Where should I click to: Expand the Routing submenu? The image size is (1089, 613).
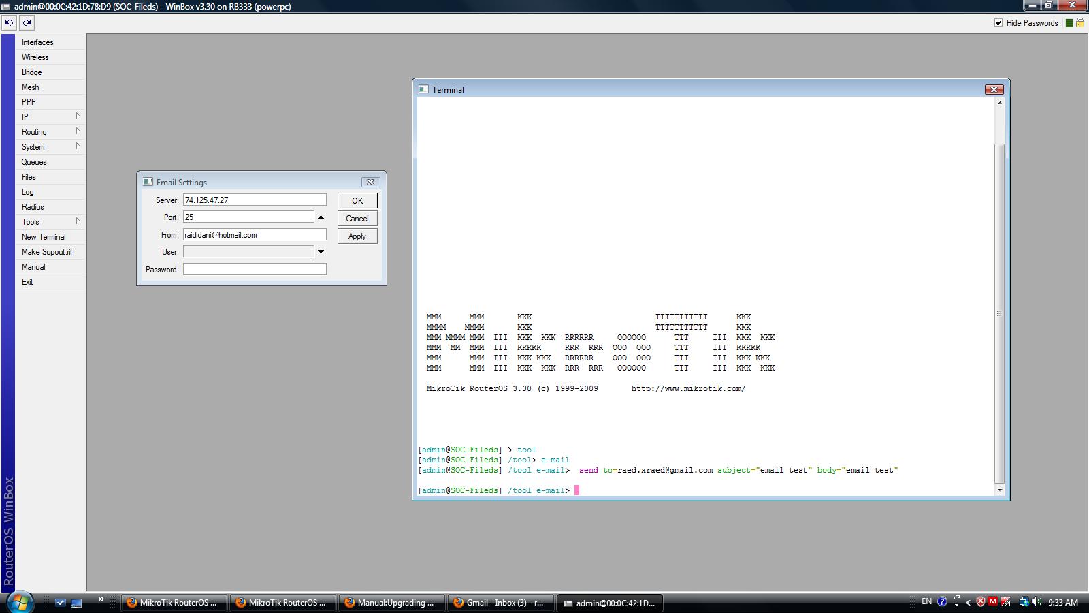(x=50, y=132)
